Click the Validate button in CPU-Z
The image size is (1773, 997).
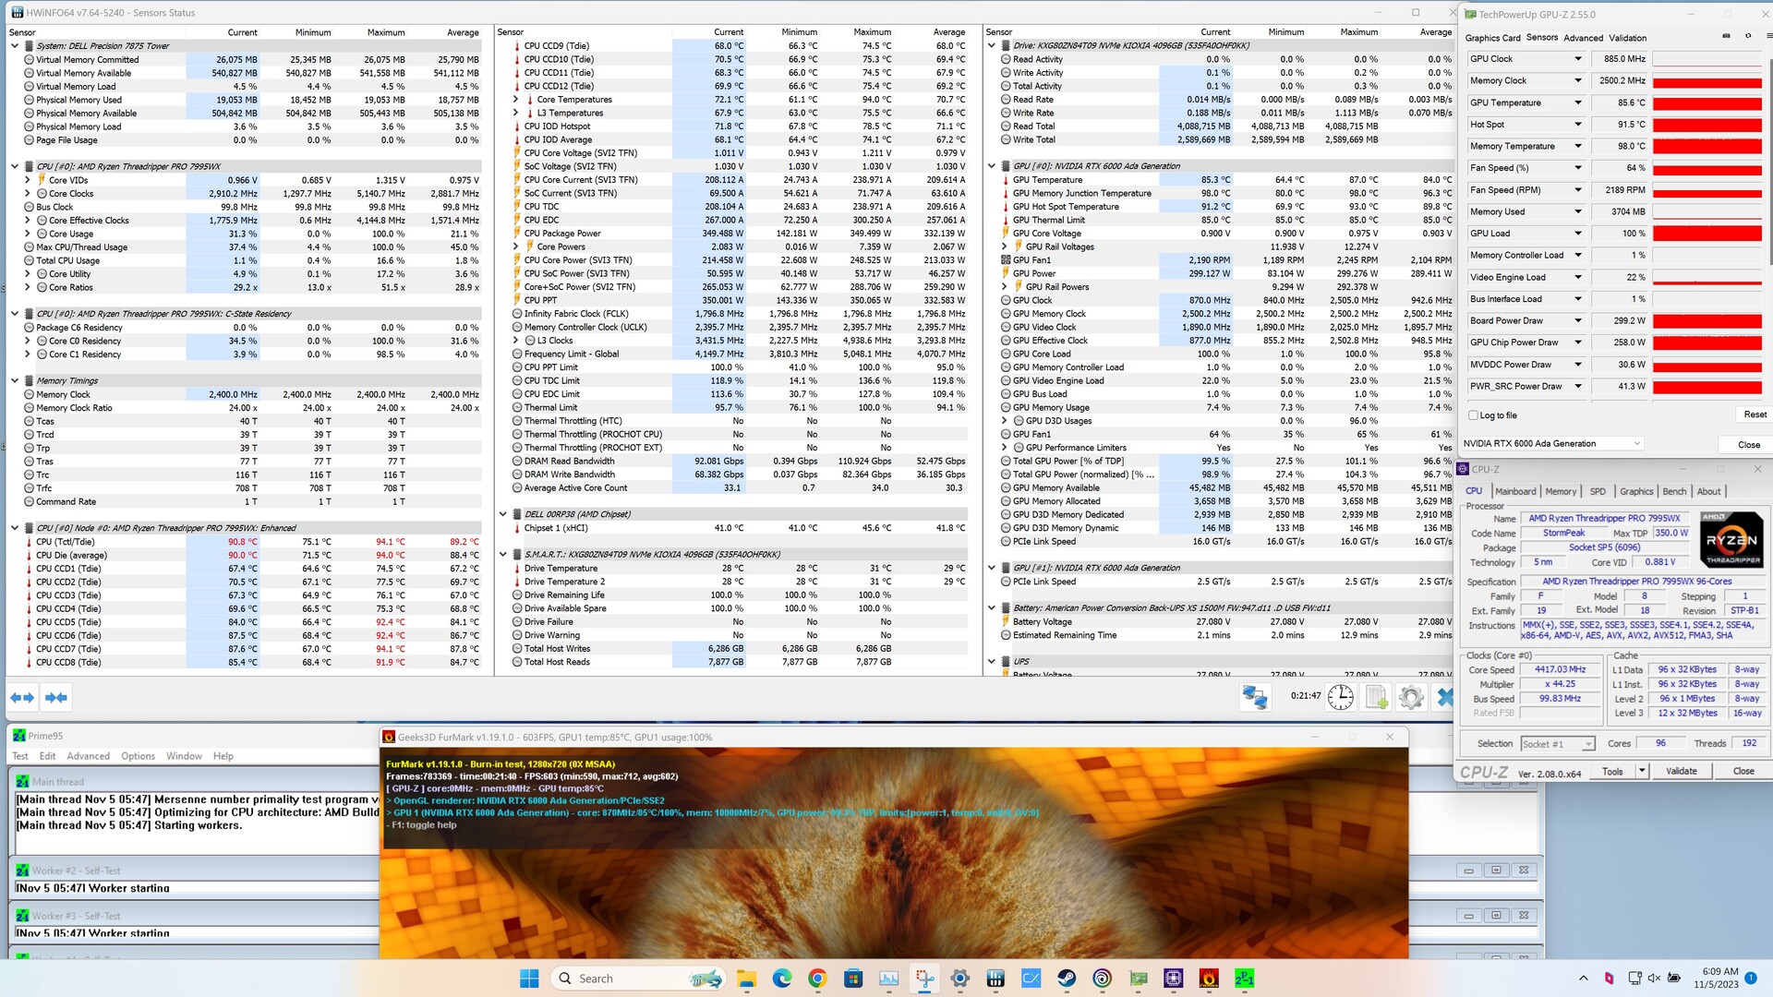(1681, 772)
